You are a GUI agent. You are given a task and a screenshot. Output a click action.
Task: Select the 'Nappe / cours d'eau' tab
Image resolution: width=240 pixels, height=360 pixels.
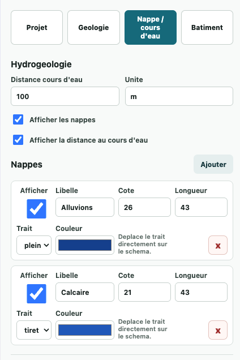click(x=151, y=27)
